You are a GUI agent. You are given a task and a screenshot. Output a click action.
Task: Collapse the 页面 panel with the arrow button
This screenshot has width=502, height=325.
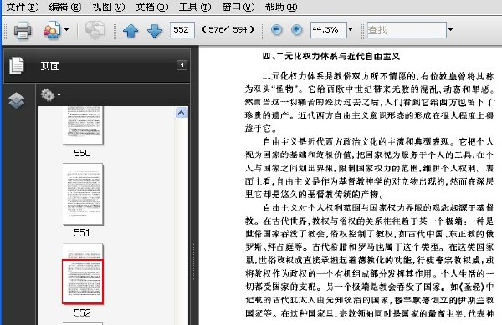(182, 65)
